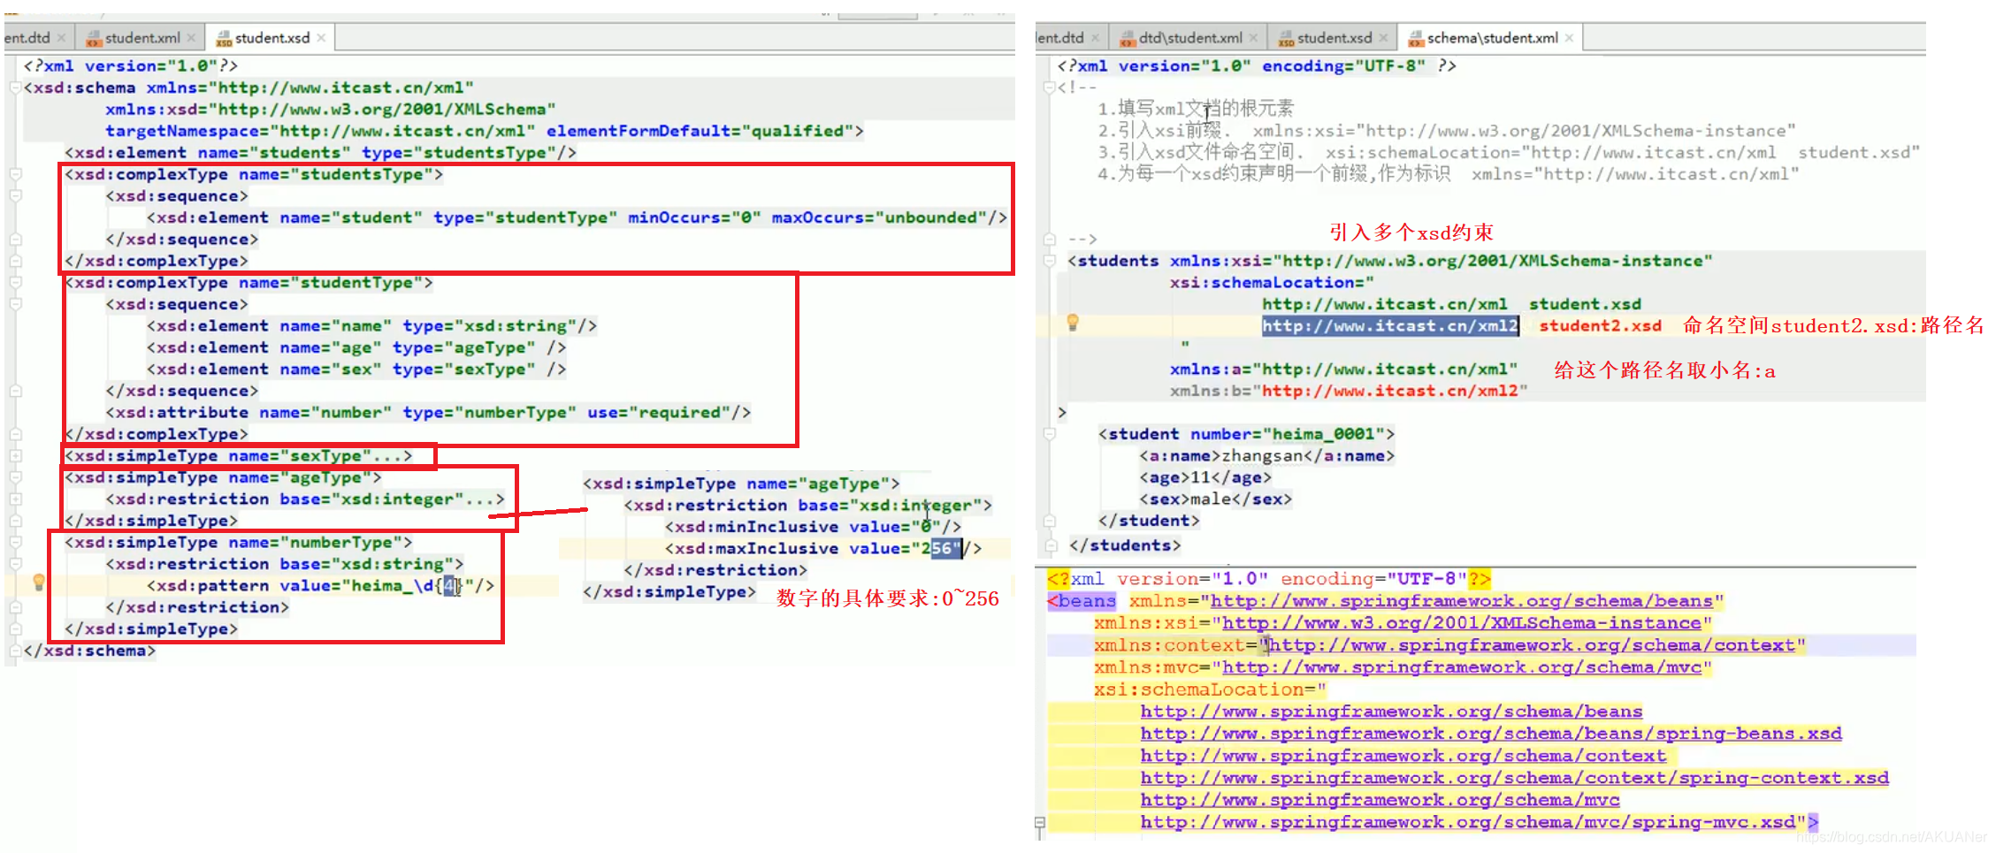
Task: Click the highlighted http://www.itcast.cn/xml2 selection
Action: pos(1390,326)
